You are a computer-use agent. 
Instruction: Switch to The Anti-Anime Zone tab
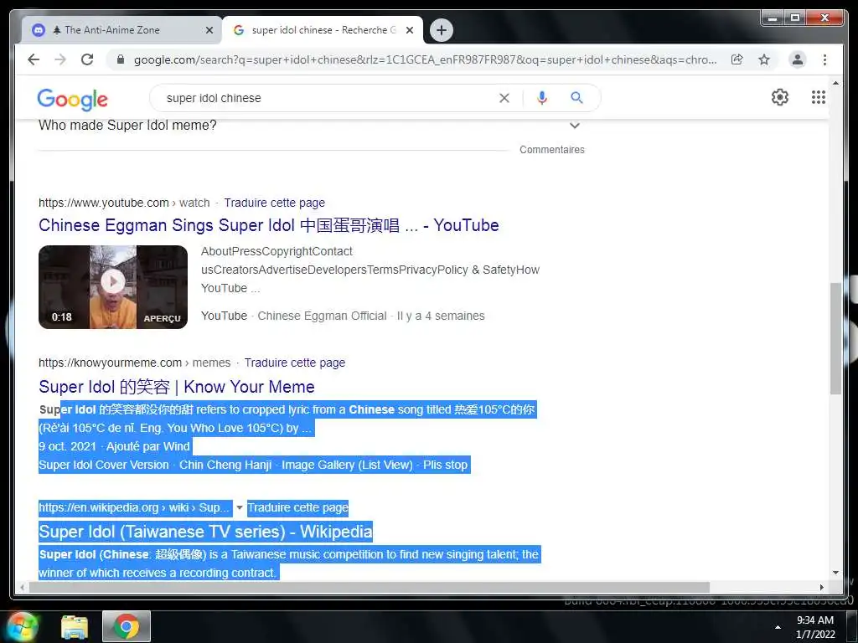(112, 30)
